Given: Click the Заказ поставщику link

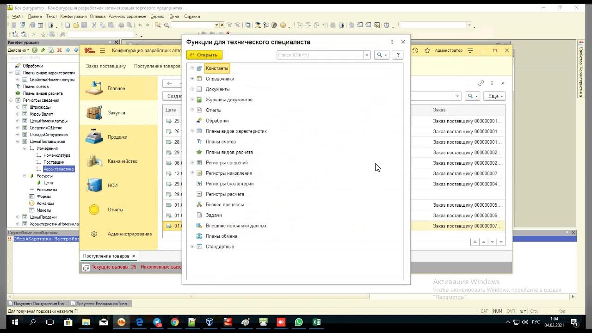Looking at the screenshot, I should (106, 66).
